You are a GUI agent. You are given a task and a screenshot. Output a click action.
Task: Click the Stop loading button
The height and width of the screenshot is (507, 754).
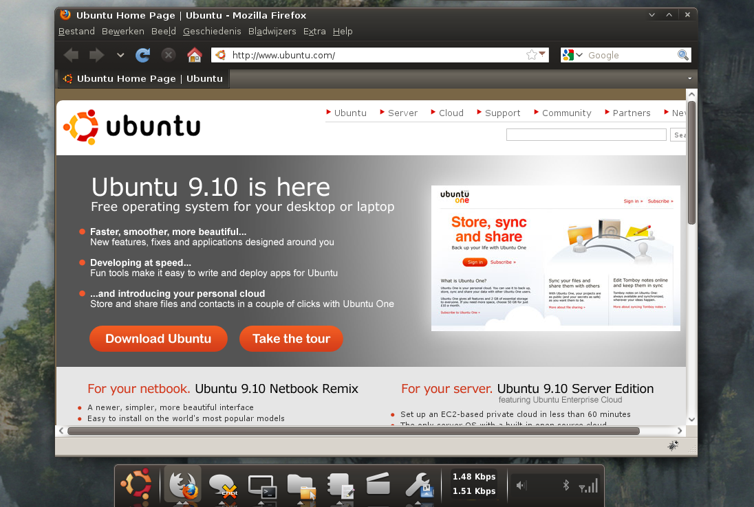(x=169, y=55)
